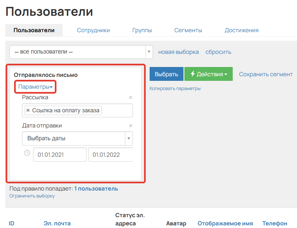Expand the Параметры dropdown
Screen dimensions: 297x228
tap(35, 87)
